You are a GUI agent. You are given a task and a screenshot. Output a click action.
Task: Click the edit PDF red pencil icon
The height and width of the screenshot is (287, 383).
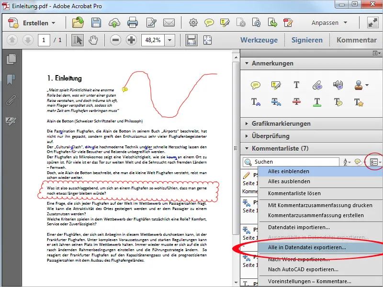[x=288, y=22]
